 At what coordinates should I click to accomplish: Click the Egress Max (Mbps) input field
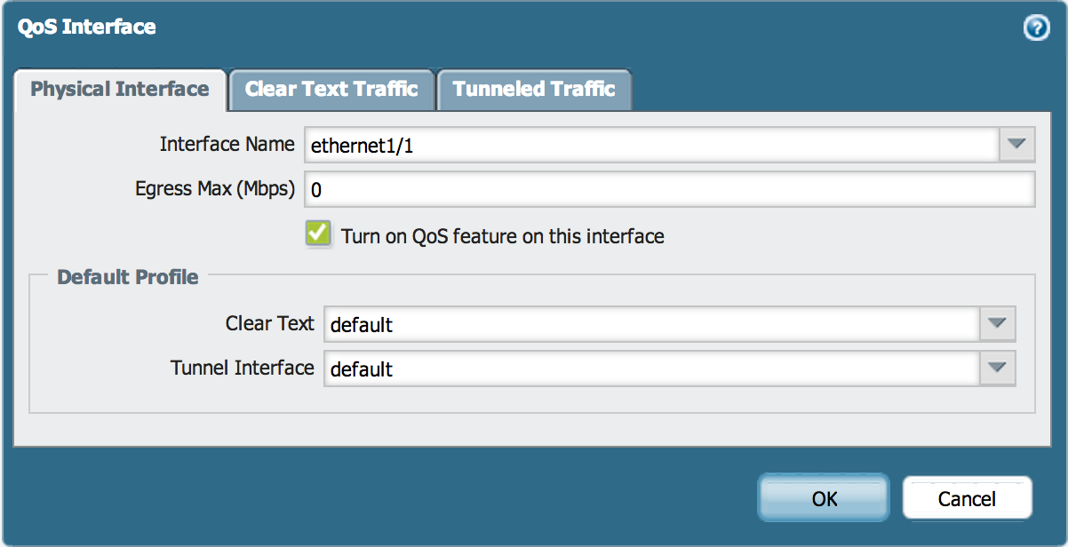pos(622,188)
